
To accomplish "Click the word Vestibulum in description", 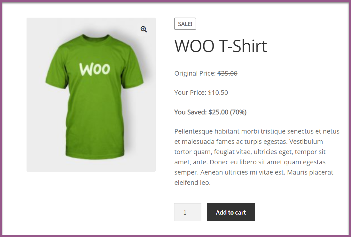I will click(306, 142).
